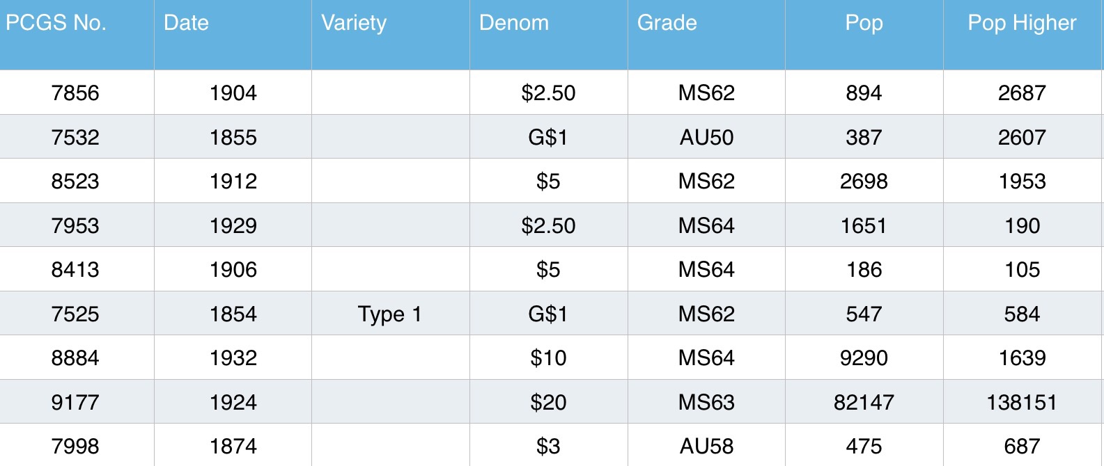Click the AU58 grade cell
The height and width of the screenshot is (466, 1104).
point(706,446)
